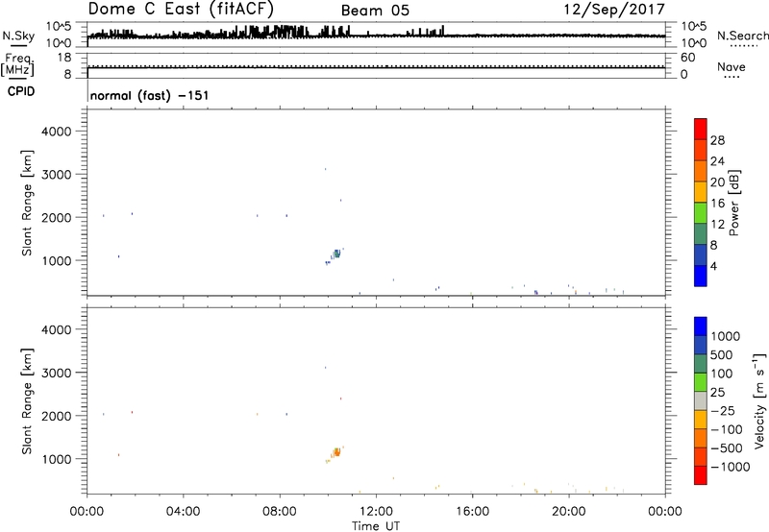
Task: Click the power panel 'Slant Range [km]' label
Action: point(27,203)
